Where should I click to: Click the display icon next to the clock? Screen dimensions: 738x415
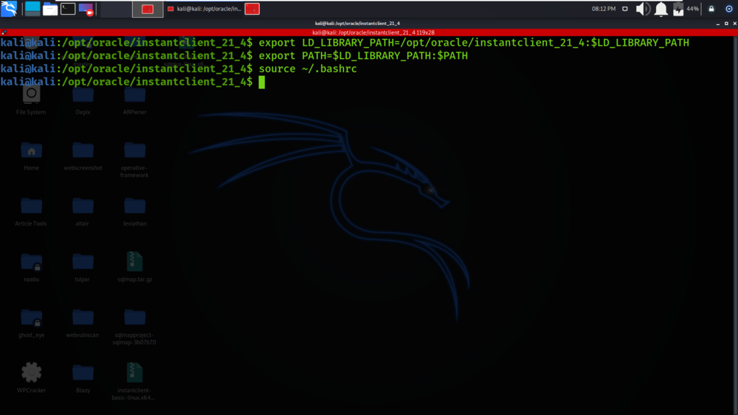[x=625, y=8]
